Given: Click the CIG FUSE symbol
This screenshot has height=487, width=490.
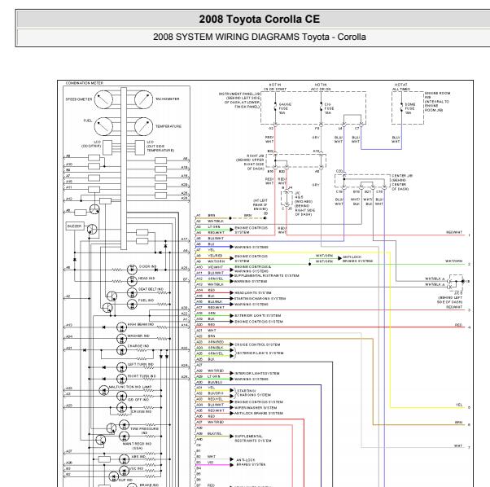Looking at the screenshot, I should click(x=321, y=107).
